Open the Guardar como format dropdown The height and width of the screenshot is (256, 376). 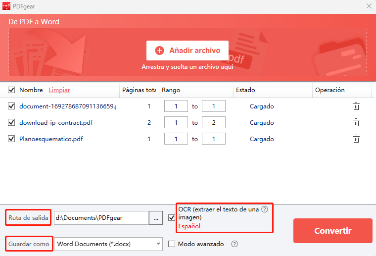pos(108,244)
